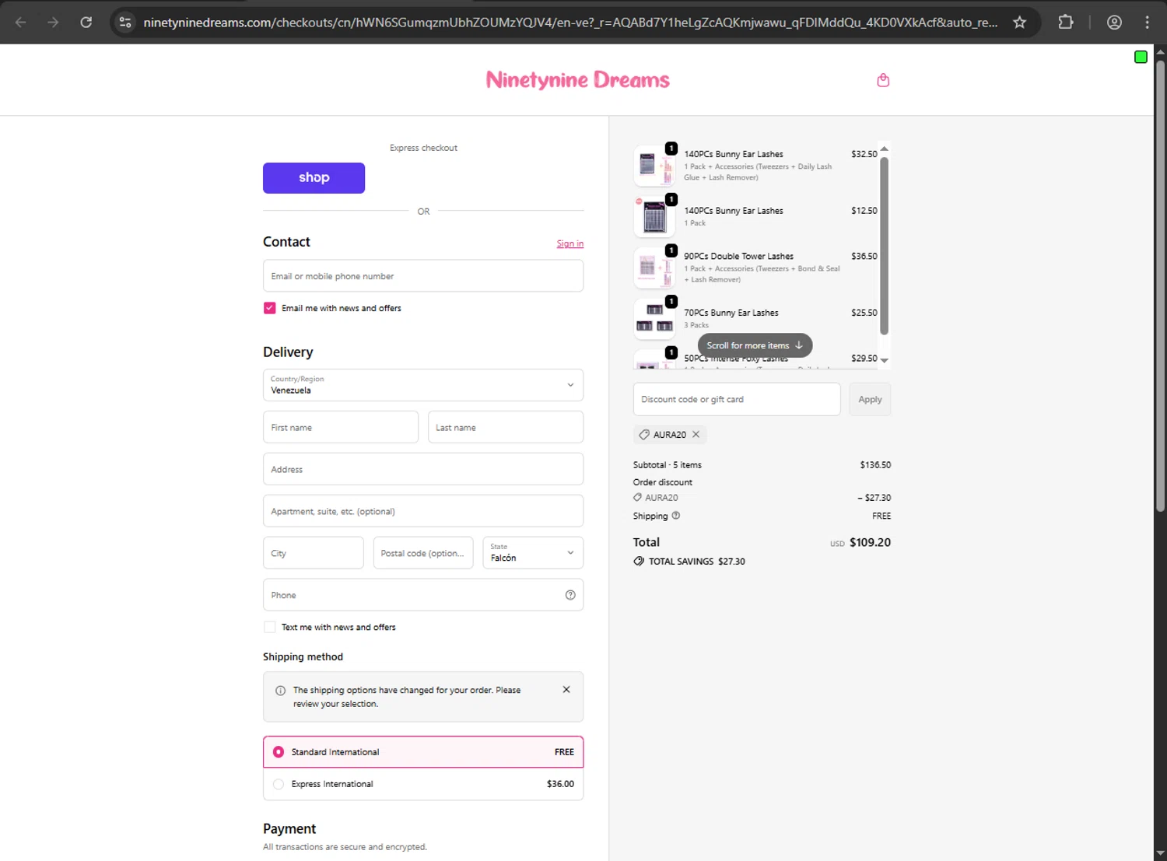Click the Total Savings tag icon
1167x861 pixels.
(x=639, y=562)
